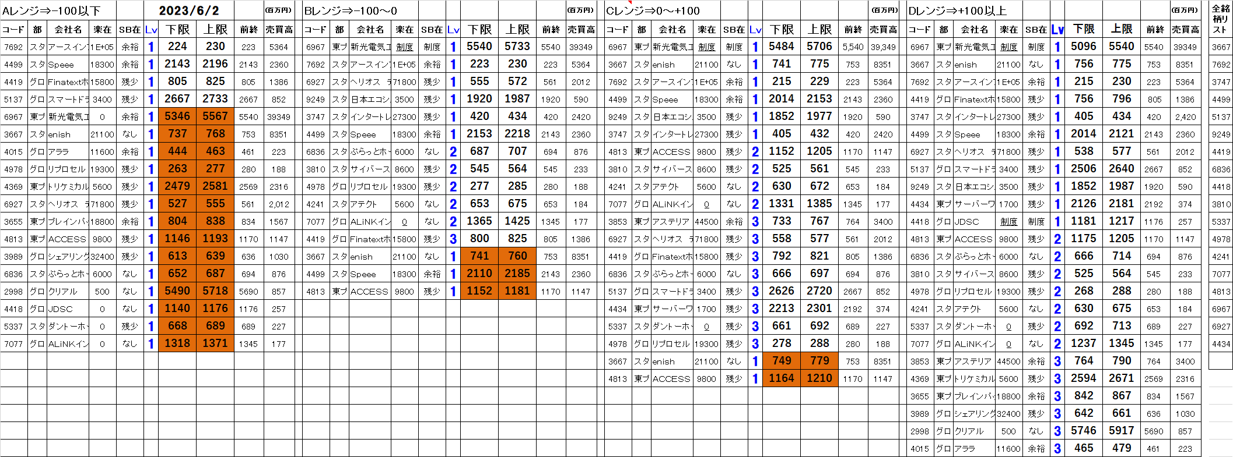
Task: Select lower limit 1331 in C range
Action: pyautogui.click(x=782, y=204)
